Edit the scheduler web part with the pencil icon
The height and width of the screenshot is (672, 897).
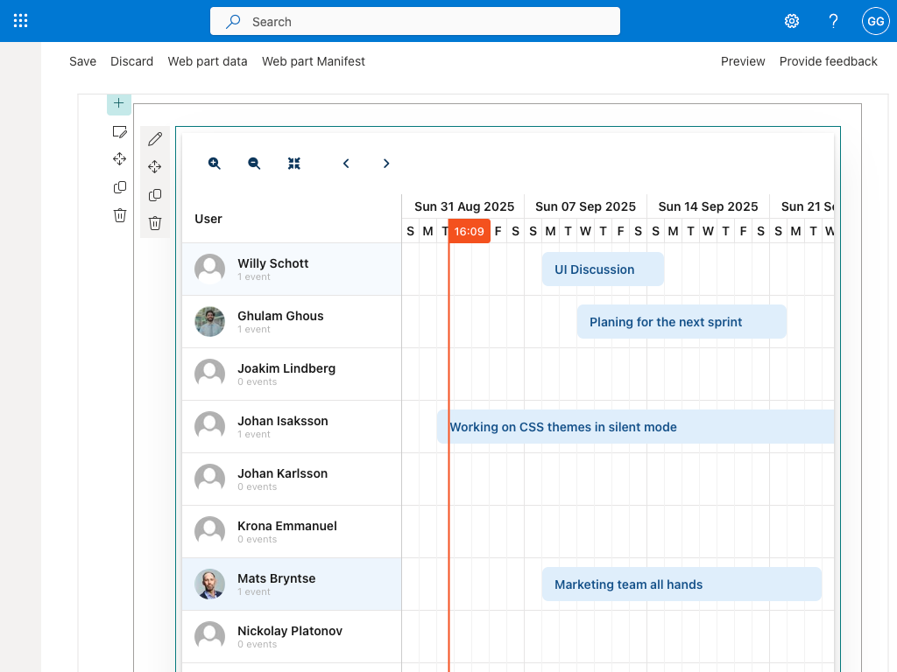(155, 138)
